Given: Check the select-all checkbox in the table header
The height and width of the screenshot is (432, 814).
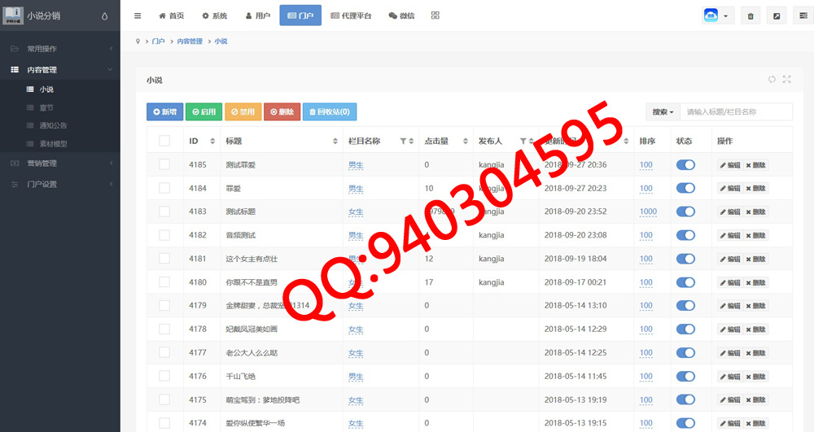Looking at the screenshot, I should [164, 142].
